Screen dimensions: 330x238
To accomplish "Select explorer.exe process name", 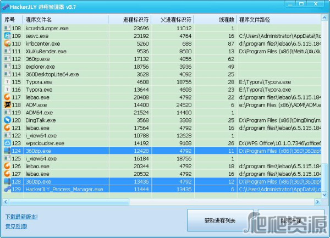I will click(40, 67).
